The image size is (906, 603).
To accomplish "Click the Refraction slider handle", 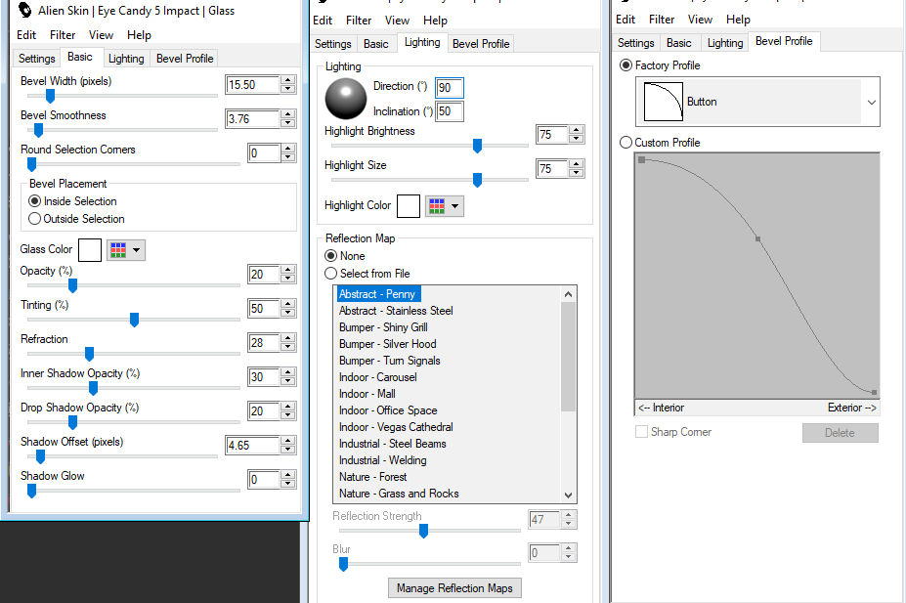I will [89, 354].
